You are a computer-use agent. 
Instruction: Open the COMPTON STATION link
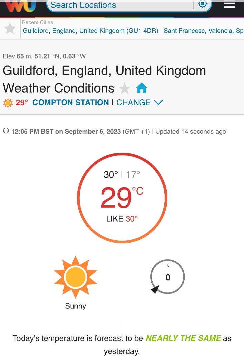point(70,103)
